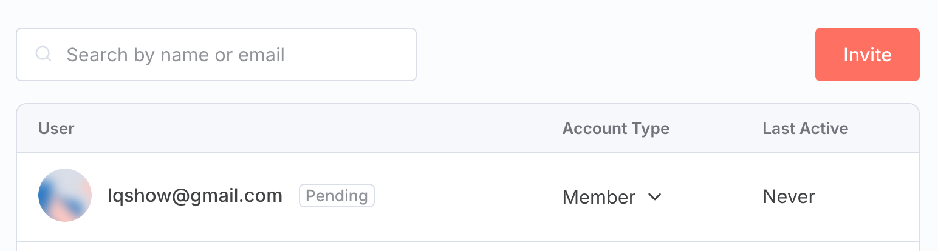This screenshot has width=938, height=251.
Task: Click the lqshow@gmail.com user avatar
Action: coord(65,195)
